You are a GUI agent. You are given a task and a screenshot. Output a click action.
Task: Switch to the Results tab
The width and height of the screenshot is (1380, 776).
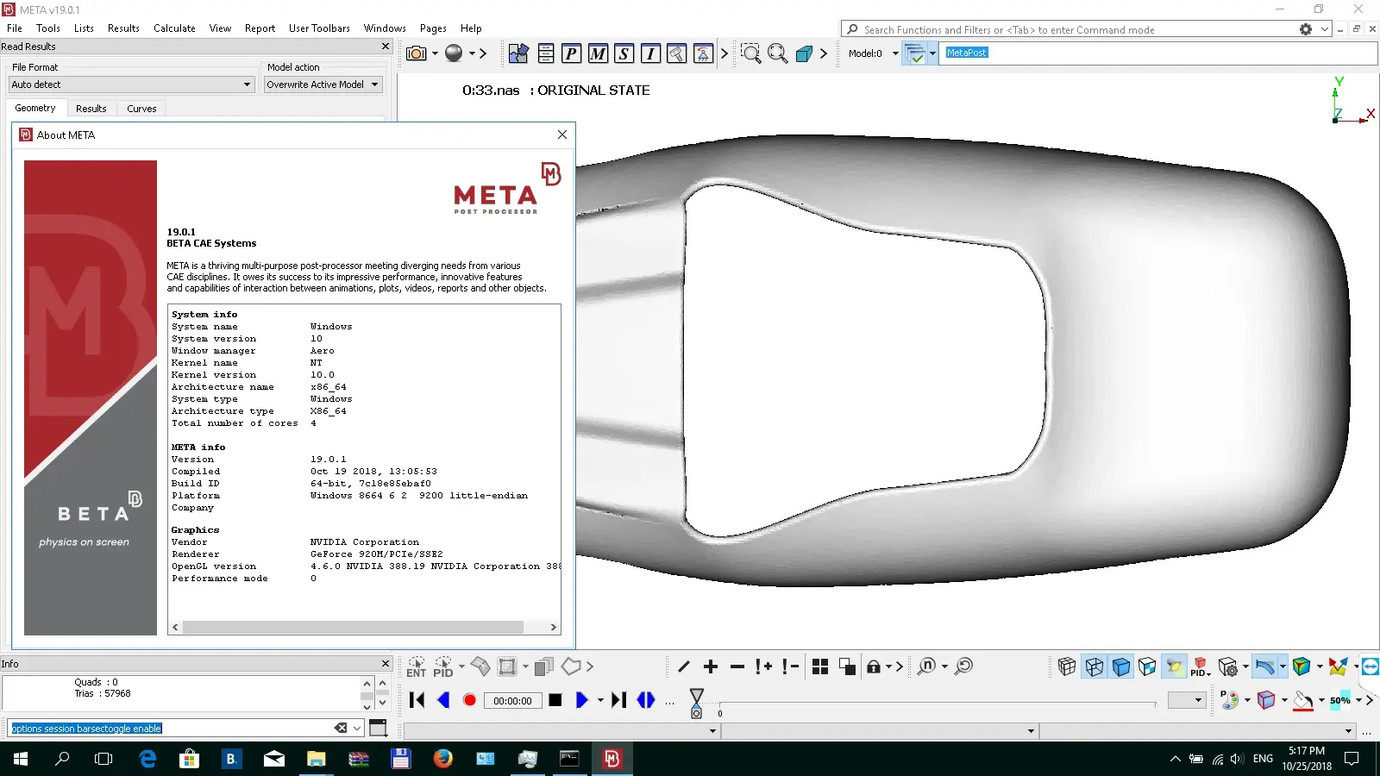tap(91, 107)
